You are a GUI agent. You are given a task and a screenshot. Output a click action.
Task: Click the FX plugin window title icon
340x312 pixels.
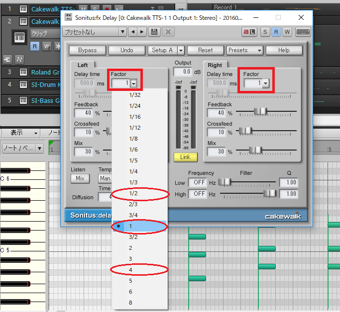coord(69,17)
